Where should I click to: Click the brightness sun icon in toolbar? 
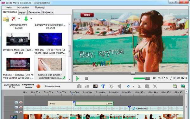[x=111, y=86]
